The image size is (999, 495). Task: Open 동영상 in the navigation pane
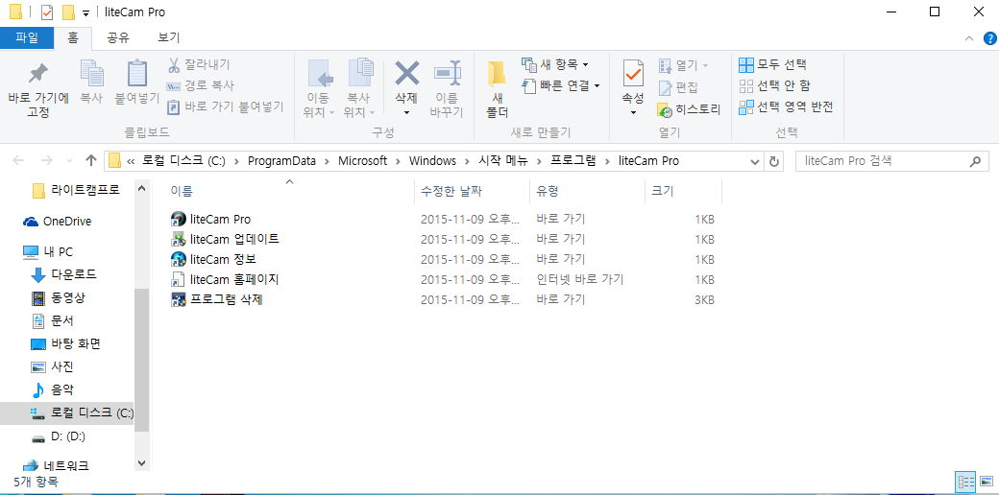tap(59, 297)
